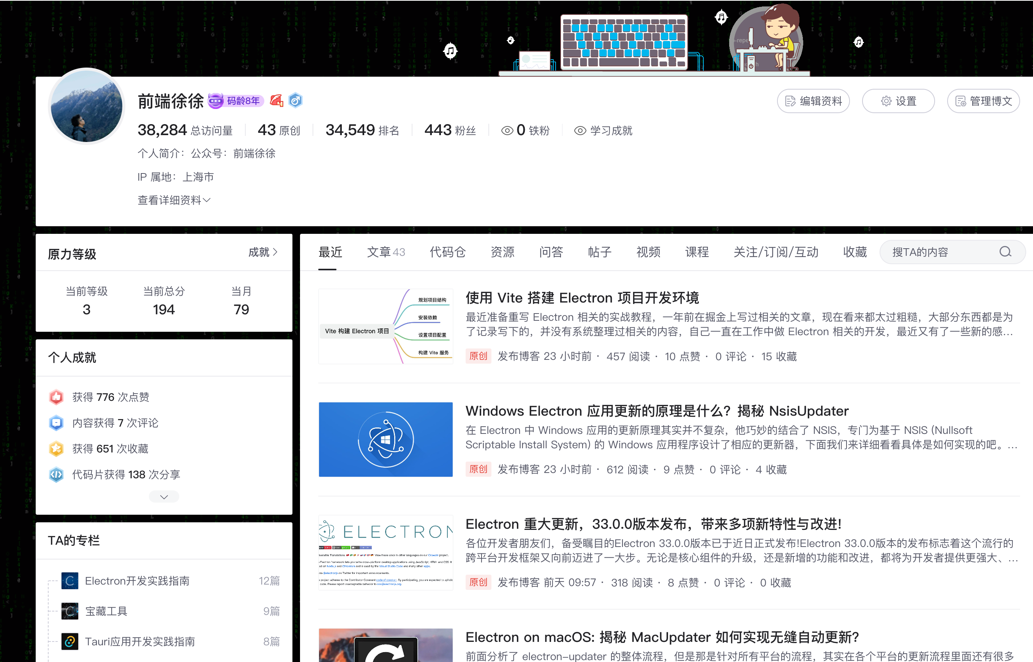Open Electron开发实践指南 column
Screen dimensions: 1033x662
(x=137, y=581)
